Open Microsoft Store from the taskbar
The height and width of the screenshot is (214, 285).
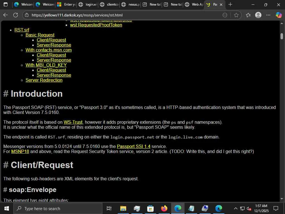pos(150,208)
